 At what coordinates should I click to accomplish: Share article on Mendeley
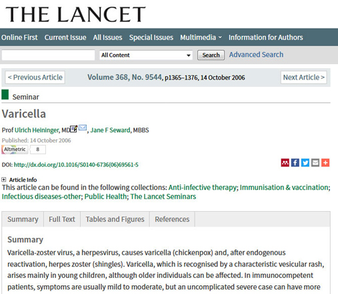[285, 162]
